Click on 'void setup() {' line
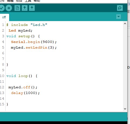The width and height of the screenshot is (130, 124). coord(23,36)
